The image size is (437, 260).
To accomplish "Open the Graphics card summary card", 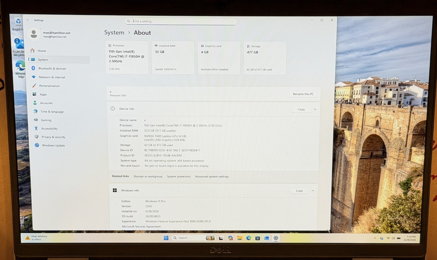I will click(x=219, y=58).
